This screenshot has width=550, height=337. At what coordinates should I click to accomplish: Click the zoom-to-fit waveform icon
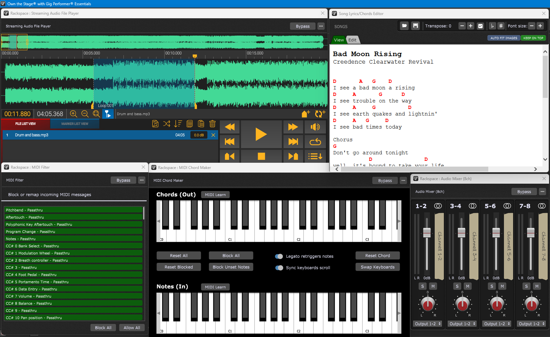click(96, 114)
